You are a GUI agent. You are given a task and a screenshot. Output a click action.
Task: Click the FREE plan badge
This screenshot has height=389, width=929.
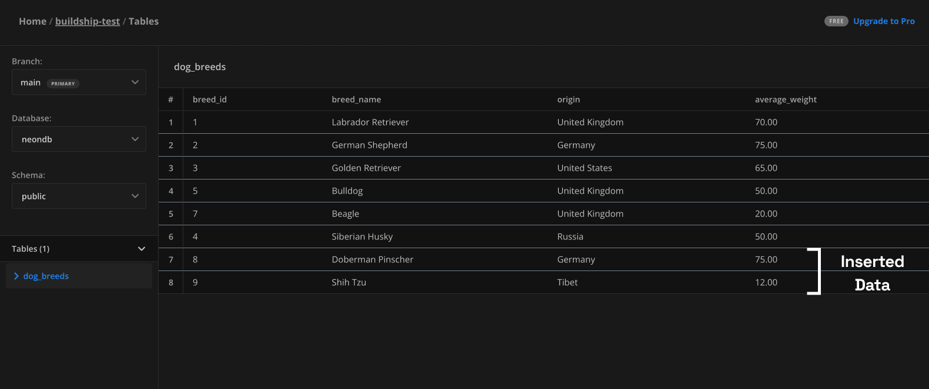point(836,21)
